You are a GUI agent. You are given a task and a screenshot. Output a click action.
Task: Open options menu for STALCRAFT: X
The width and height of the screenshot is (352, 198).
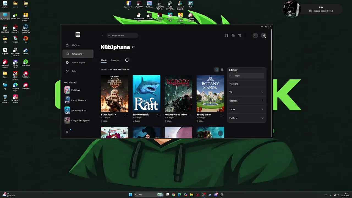pyautogui.click(x=126, y=115)
